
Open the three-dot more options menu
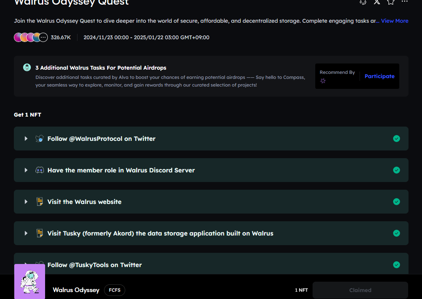click(x=405, y=2)
